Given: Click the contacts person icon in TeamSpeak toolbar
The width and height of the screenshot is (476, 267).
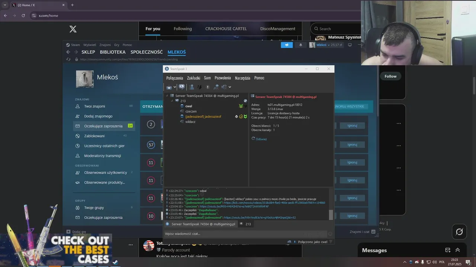Looking at the screenshot, I should [192, 87].
